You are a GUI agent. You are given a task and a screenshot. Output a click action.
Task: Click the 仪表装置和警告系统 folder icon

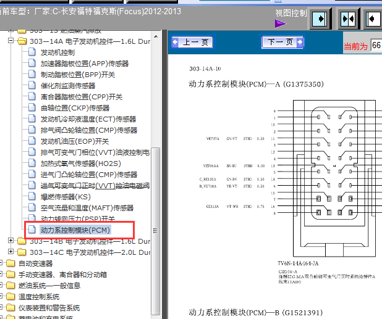click(11, 307)
